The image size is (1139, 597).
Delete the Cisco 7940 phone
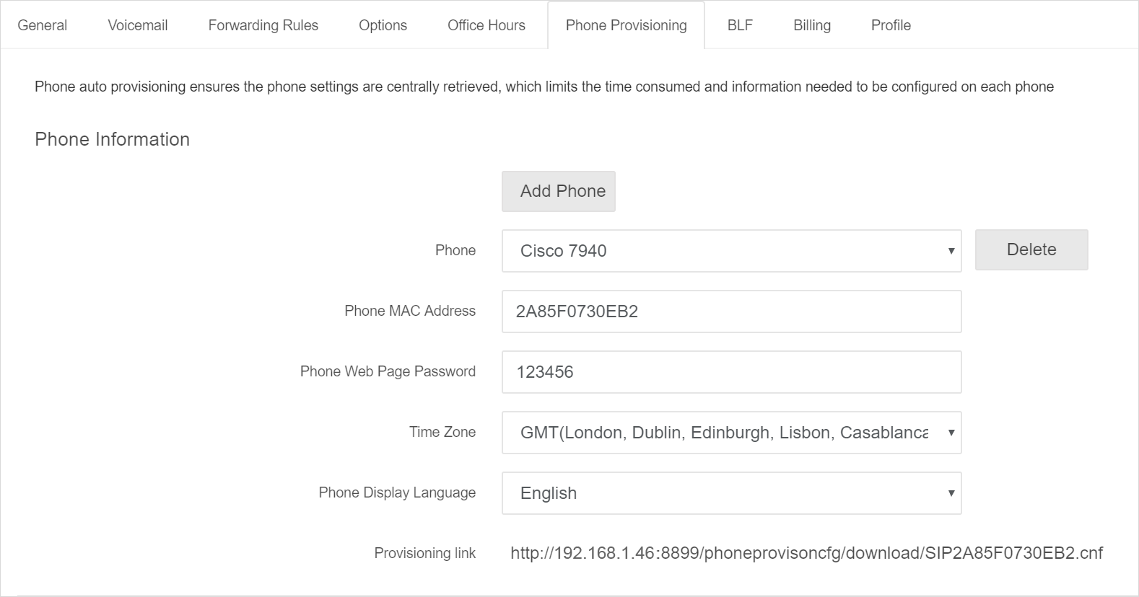click(x=1031, y=249)
